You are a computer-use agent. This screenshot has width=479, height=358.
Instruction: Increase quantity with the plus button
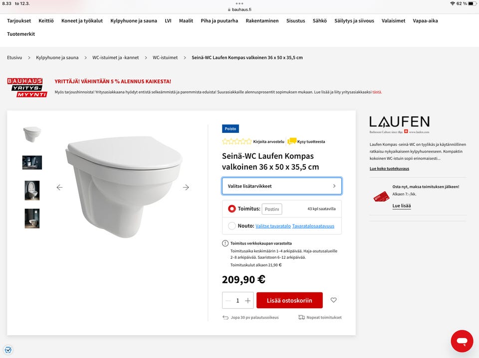248,301
